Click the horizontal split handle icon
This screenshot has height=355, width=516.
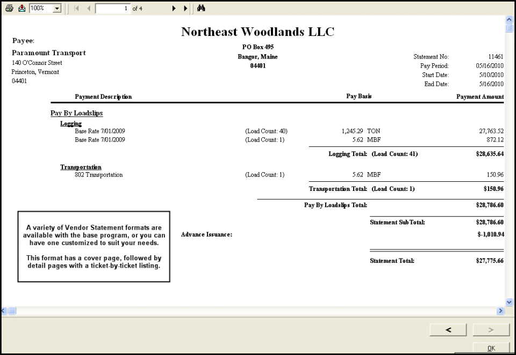pos(11,310)
